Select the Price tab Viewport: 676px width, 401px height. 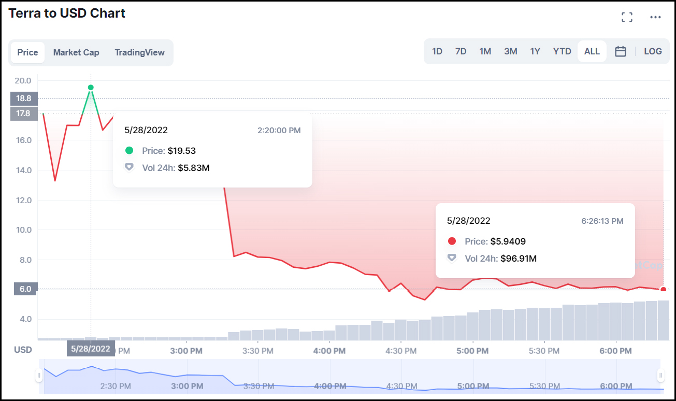point(27,52)
